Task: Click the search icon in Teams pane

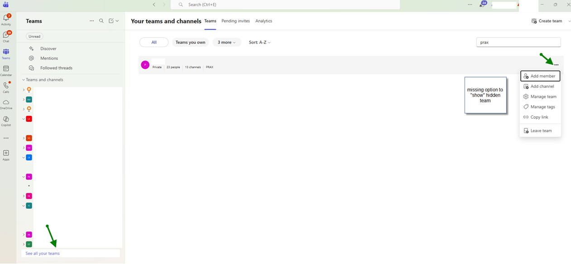Action: (x=101, y=21)
